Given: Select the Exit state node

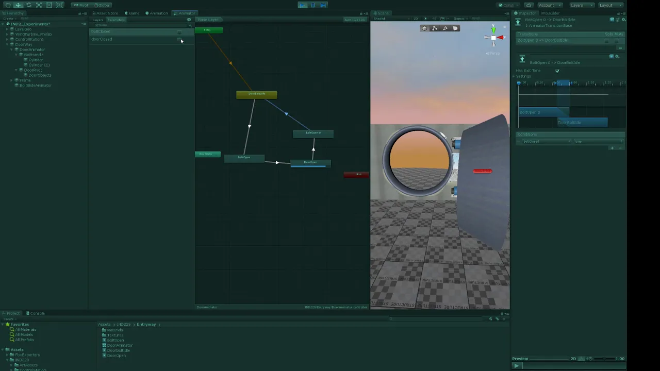Looking at the screenshot, I should coord(356,175).
